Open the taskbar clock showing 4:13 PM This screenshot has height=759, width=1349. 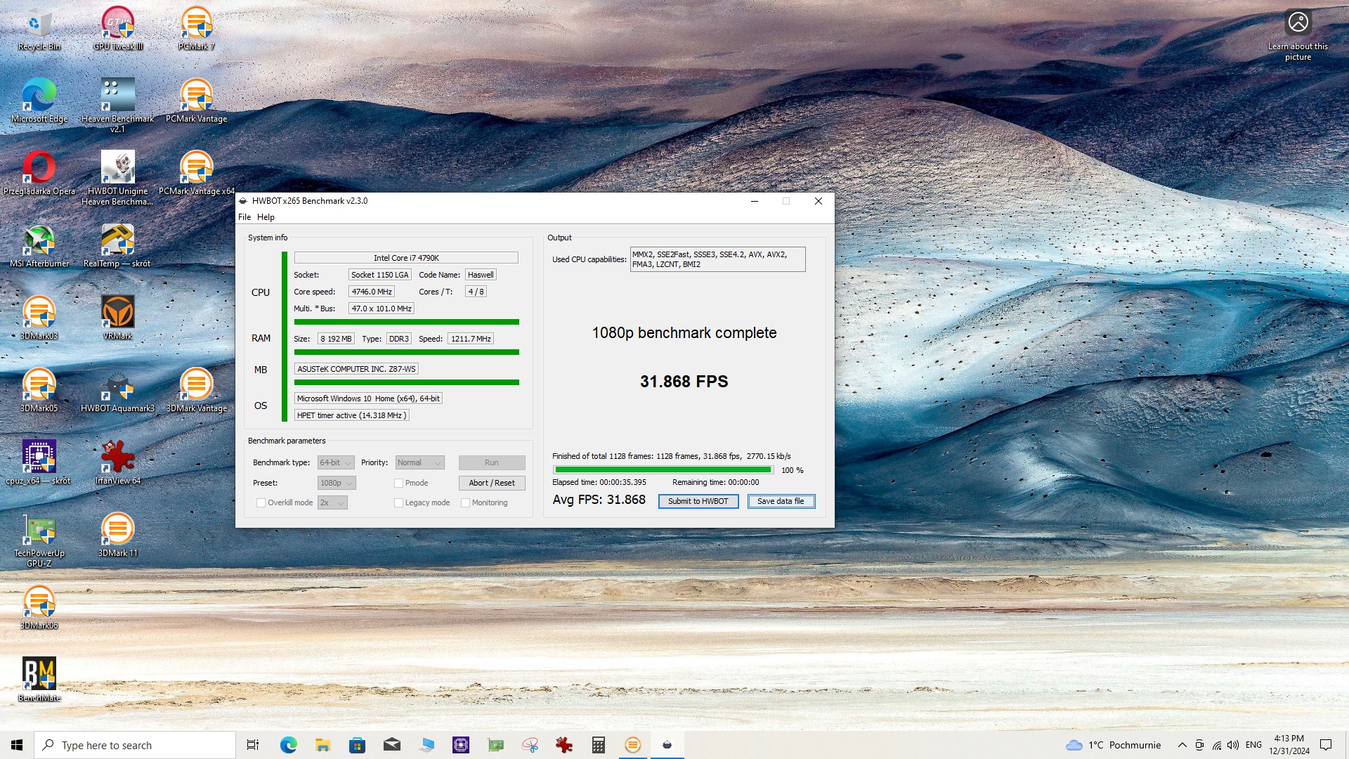1289,745
